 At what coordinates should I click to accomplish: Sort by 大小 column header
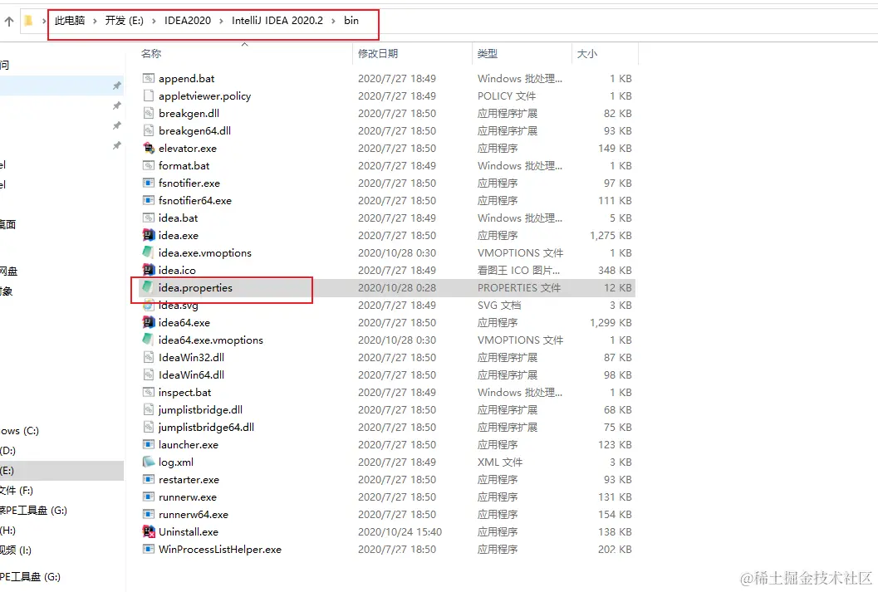click(586, 54)
